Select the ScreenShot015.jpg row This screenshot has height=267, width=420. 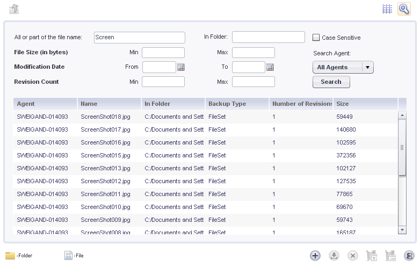pos(206,155)
